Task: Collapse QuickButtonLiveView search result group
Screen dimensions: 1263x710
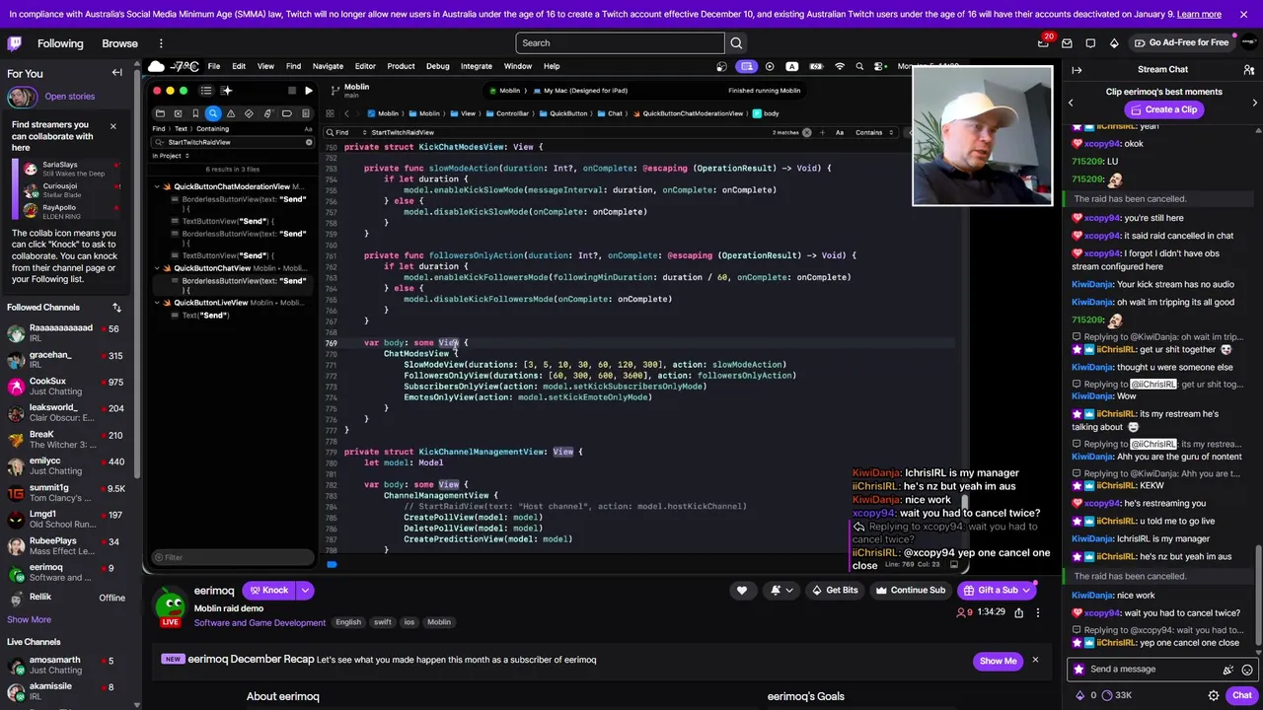Action: point(156,303)
